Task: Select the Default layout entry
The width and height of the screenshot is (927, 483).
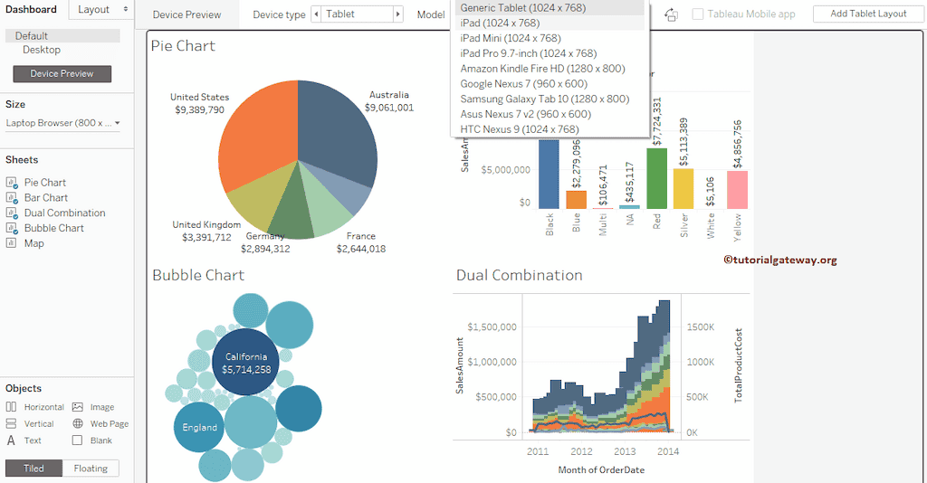Action: pyautogui.click(x=62, y=36)
